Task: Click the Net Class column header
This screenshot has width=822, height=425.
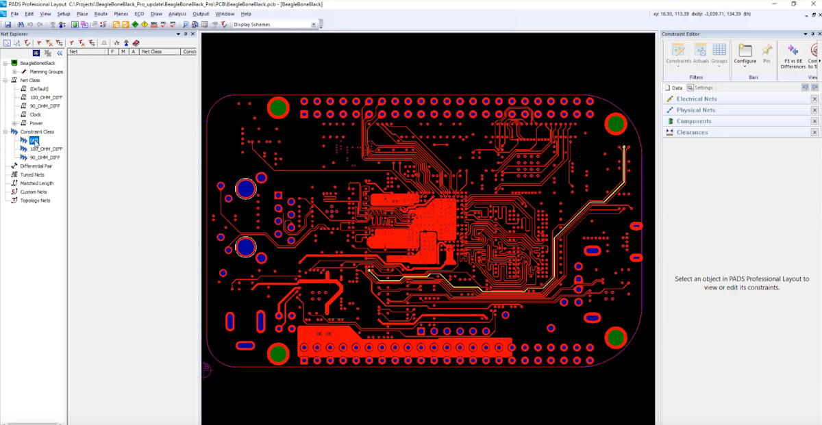Action: coord(151,51)
